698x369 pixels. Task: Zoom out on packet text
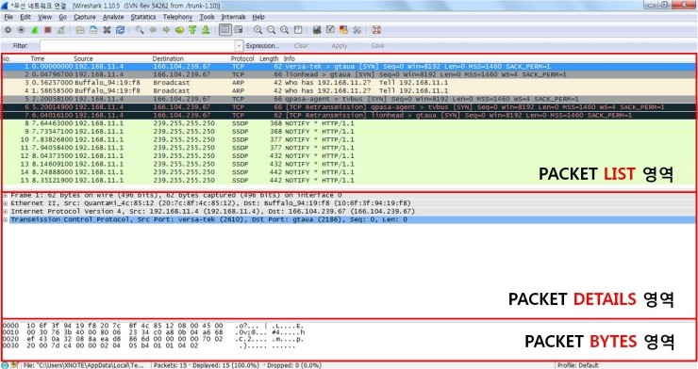point(271,30)
